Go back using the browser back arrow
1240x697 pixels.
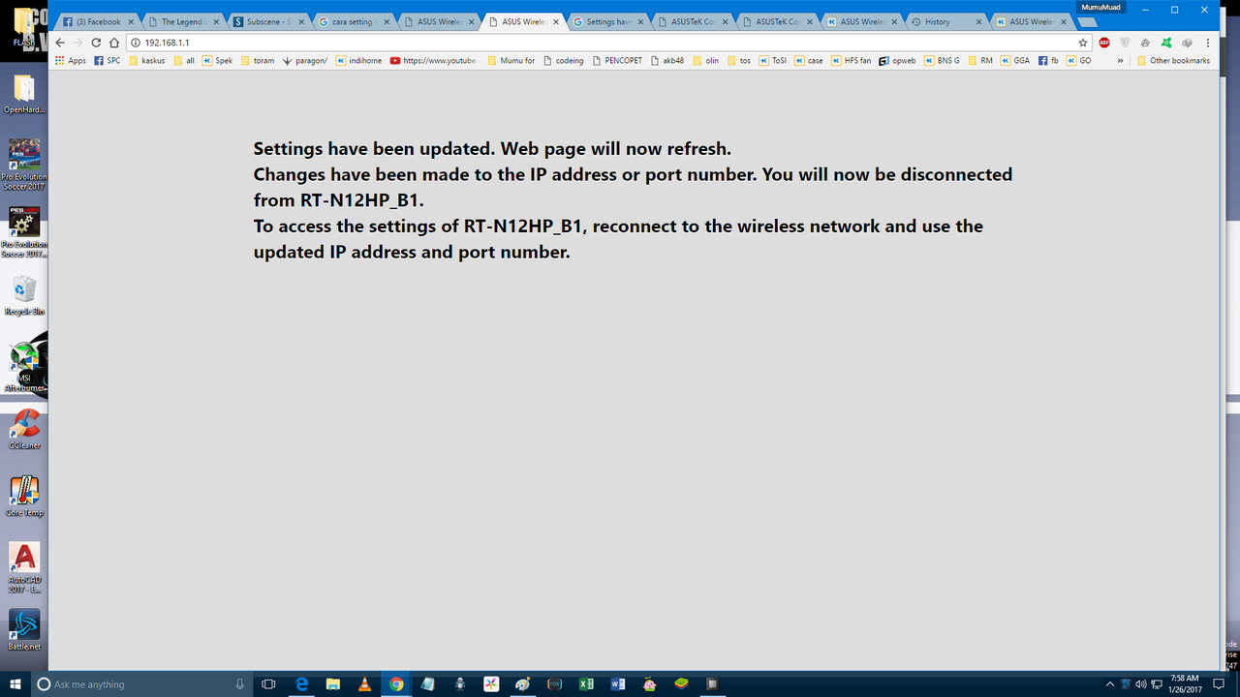(60, 43)
